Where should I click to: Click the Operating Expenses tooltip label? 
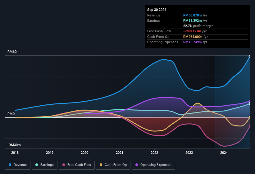point(163,42)
